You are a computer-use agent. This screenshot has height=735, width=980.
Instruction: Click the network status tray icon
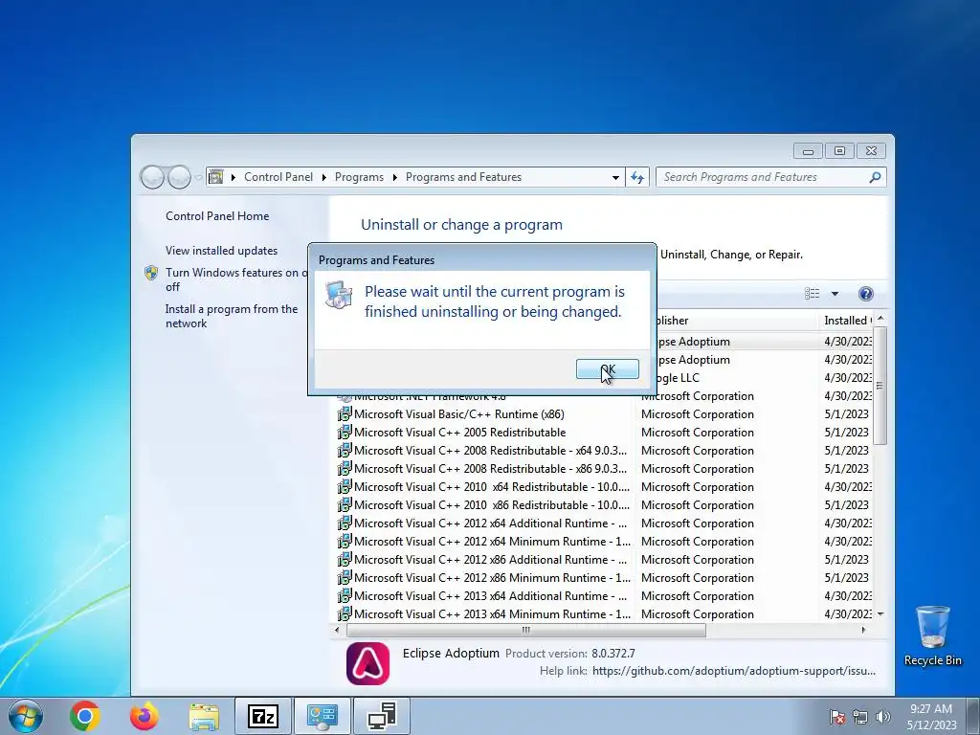point(860,716)
